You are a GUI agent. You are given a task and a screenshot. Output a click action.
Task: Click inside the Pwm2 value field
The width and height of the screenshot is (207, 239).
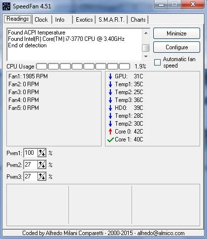coord(31,165)
